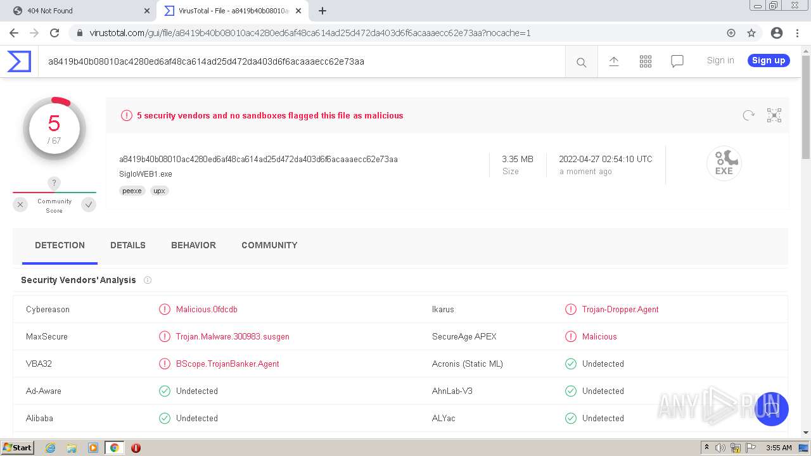Open Internet Explorer from taskbar
The width and height of the screenshot is (811, 456).
(x=51, y=448)
